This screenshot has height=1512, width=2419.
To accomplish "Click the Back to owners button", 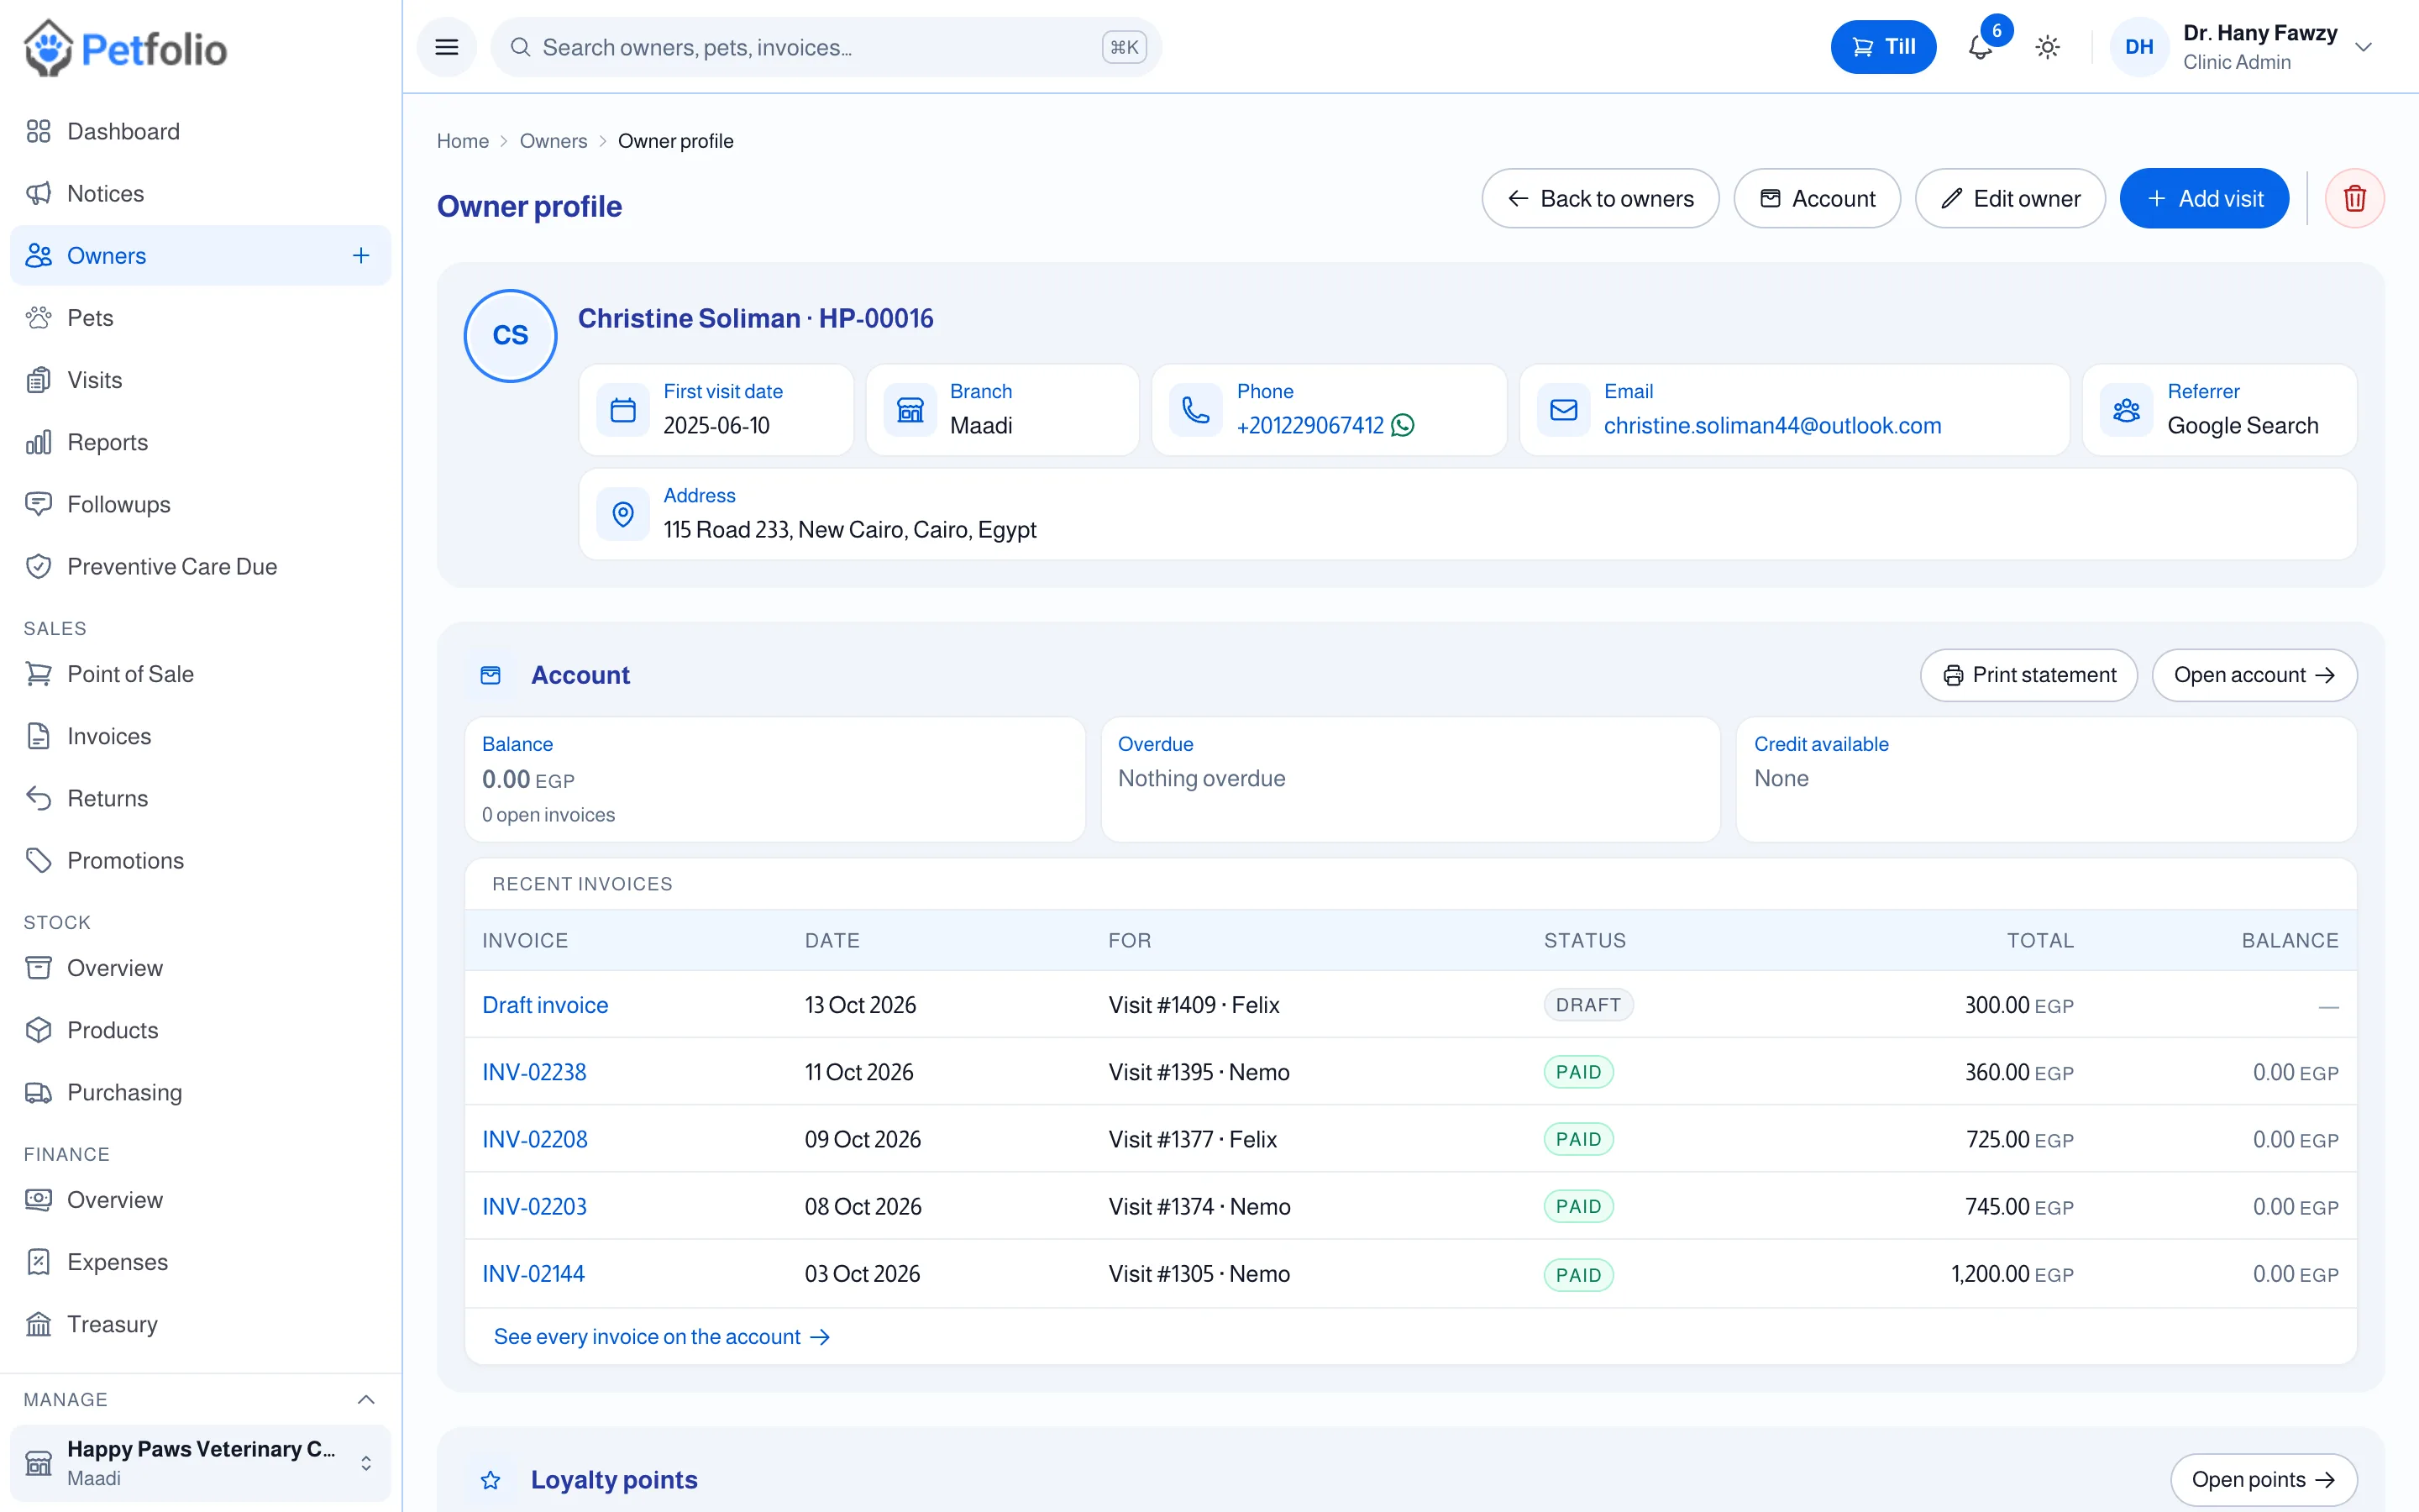I will point(1599,198).
